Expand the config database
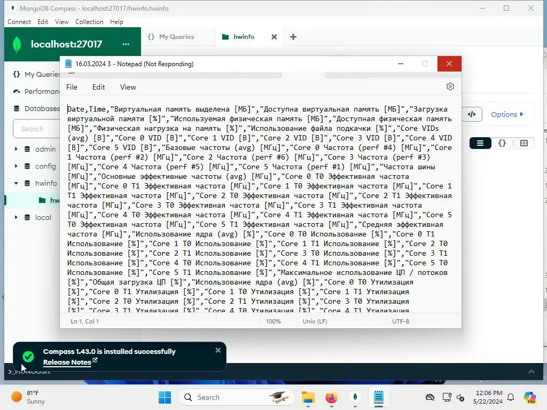This screenshot has height=410, width=547. (x=16, y=166)
